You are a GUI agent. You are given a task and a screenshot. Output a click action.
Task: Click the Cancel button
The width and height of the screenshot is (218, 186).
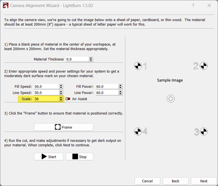(x=147, y=181)
